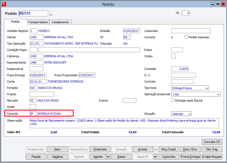Viewport: 227px width, 163px height.
Task: Select the Pedido tab
Action: click(15, 22)
